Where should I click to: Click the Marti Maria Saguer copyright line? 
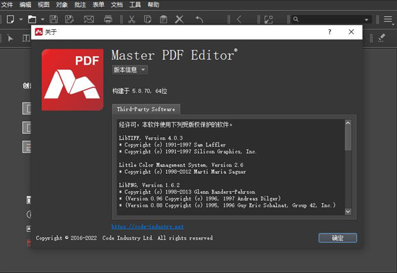click(x=183, y=172)
